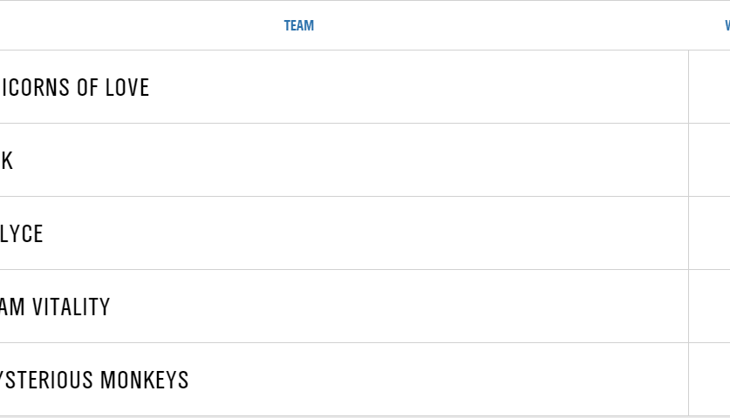This screenshot has width=730, height=418.
Task: Select wins cell in the K row
Action: click(709, 160)
